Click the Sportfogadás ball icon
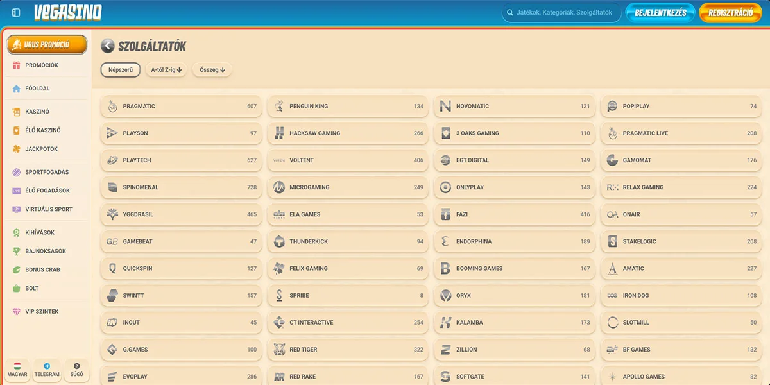The image size is (770, 385). [x=17, y=172]
